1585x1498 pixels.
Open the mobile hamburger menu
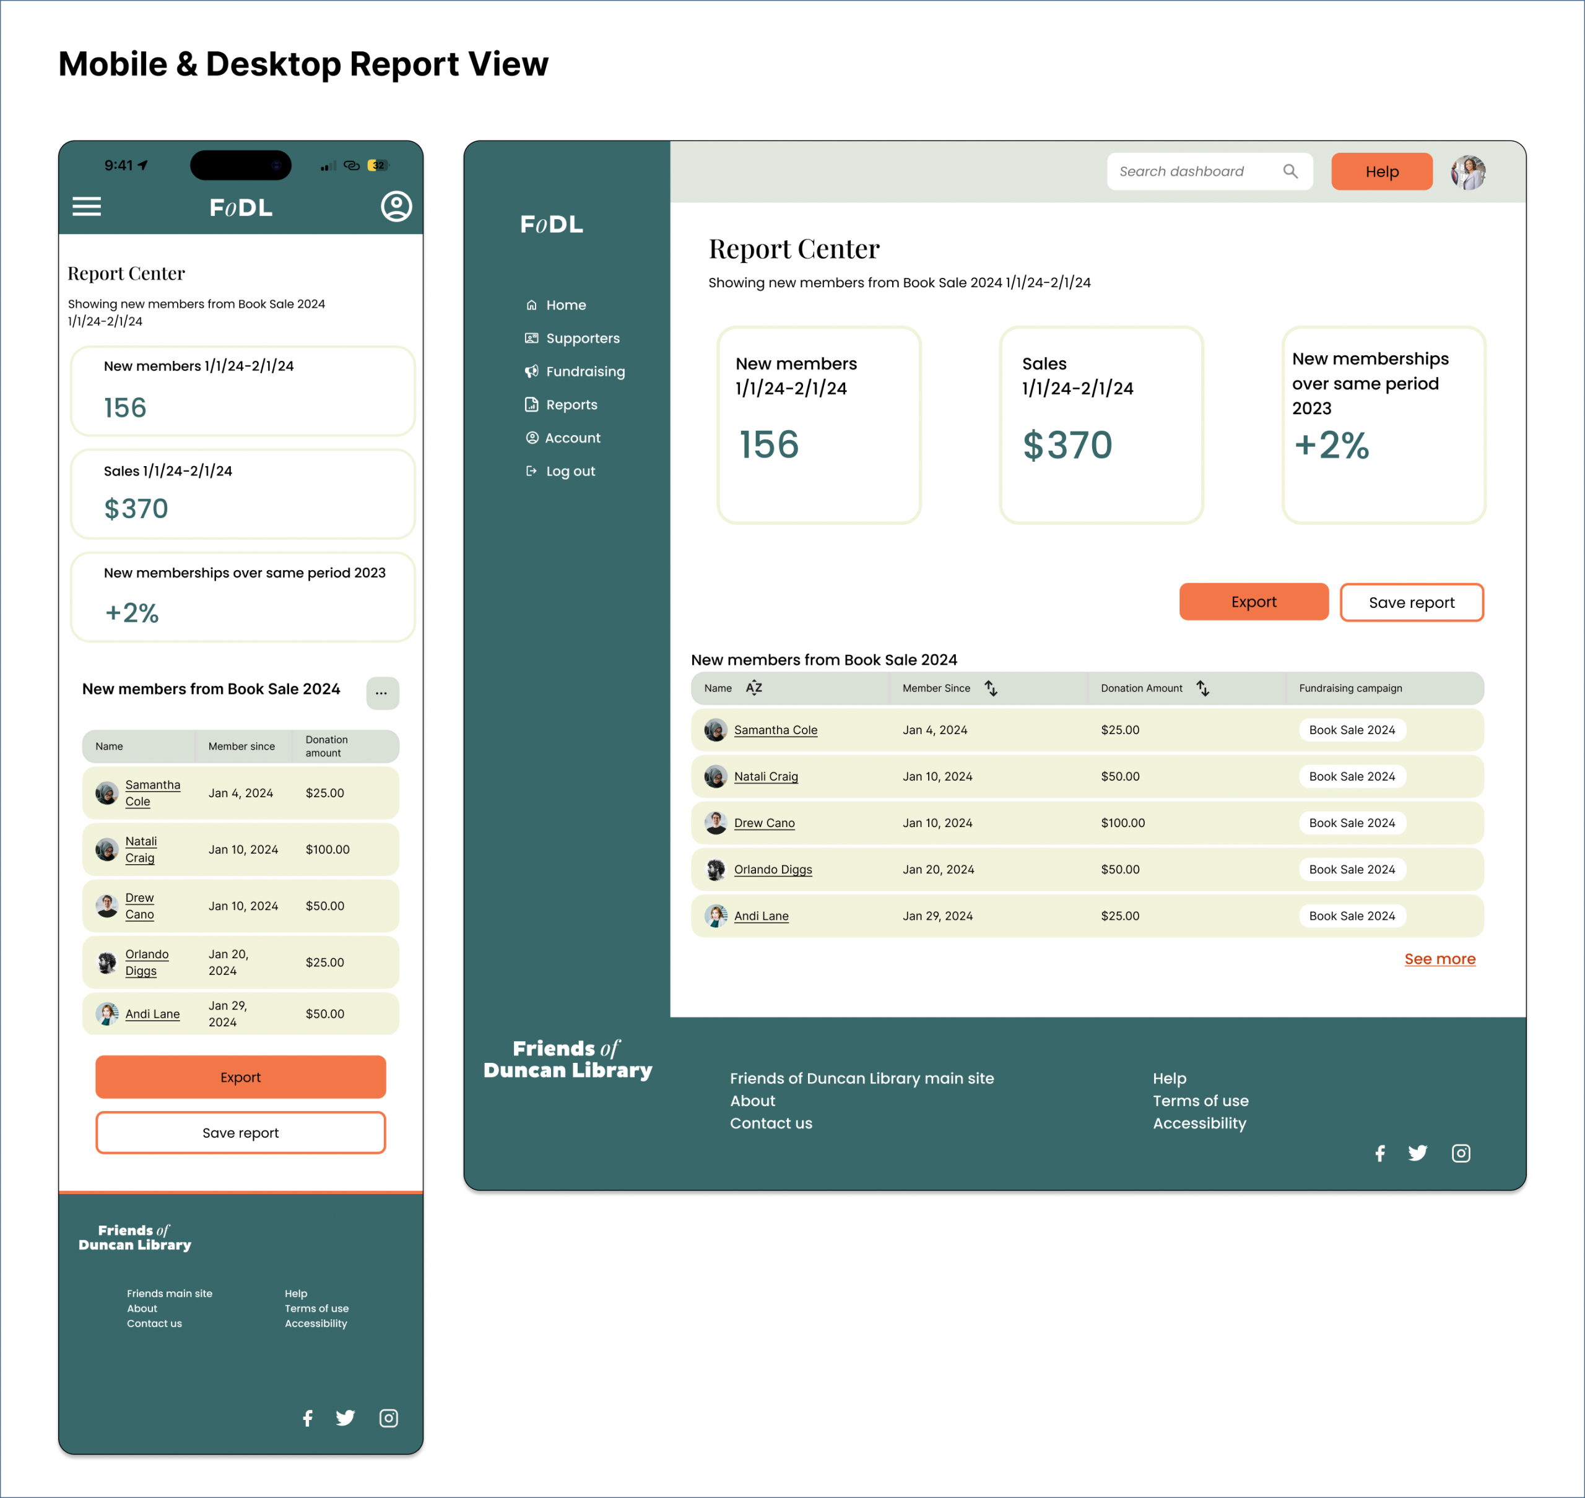86,207
